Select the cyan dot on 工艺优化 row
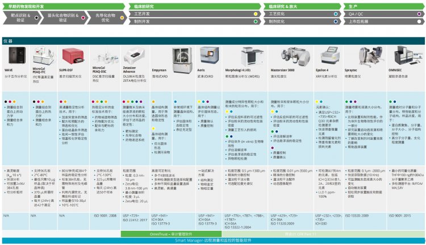Screen dimensions: 426x245 coord(336,14)
